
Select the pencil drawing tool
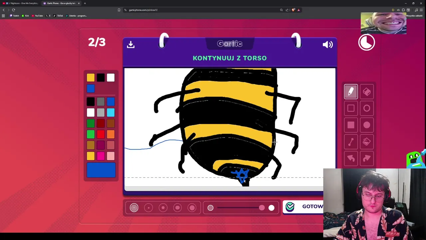click(x=351, y=92)
